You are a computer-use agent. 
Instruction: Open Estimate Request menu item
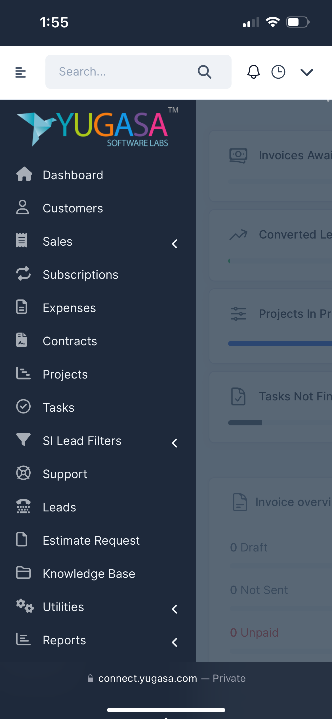tap(98, 540)
